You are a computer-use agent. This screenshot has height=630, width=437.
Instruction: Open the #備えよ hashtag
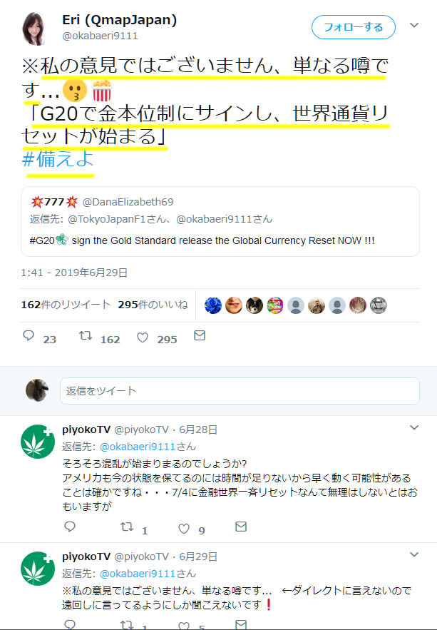(x=58, y=159)
